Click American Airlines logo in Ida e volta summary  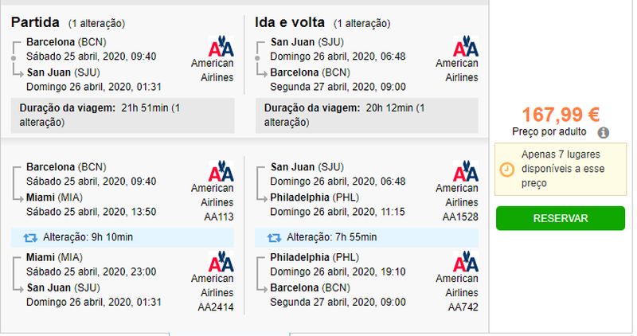click(x=466, y=46)
